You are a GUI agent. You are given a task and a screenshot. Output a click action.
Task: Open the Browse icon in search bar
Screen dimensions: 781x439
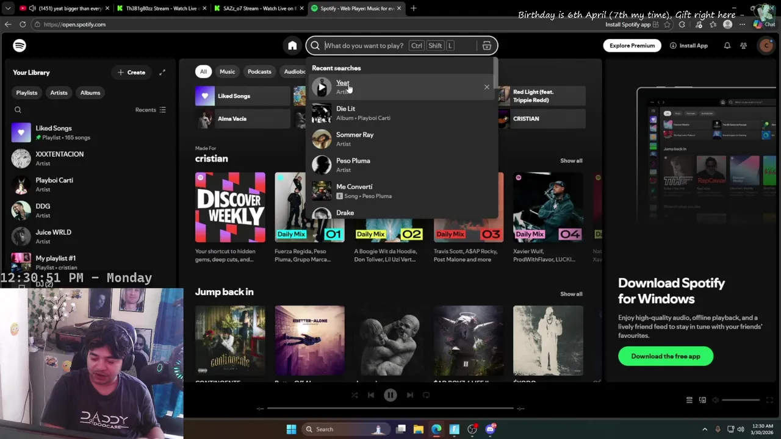coord(486,46)
